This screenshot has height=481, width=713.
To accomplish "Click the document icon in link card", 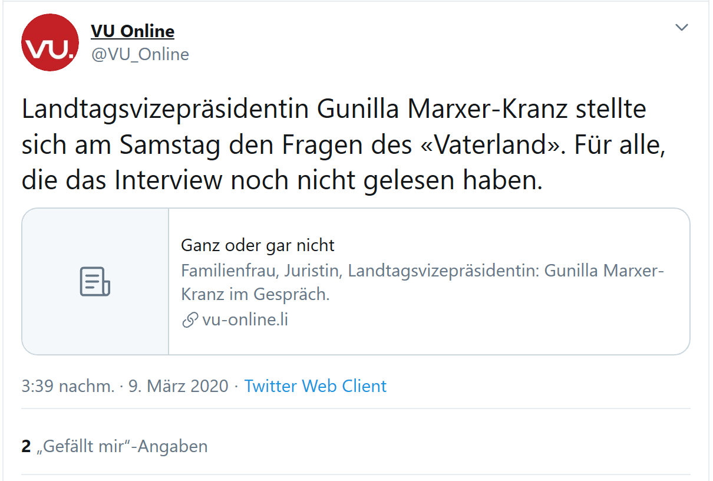I will click(x=95, y=282).
